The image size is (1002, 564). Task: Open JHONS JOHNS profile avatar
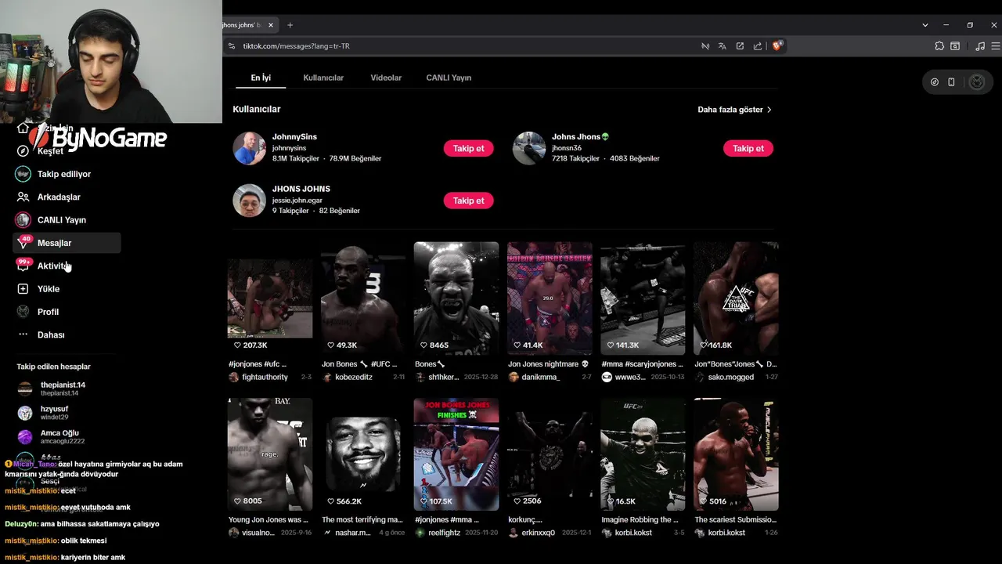tap(249, 201)
